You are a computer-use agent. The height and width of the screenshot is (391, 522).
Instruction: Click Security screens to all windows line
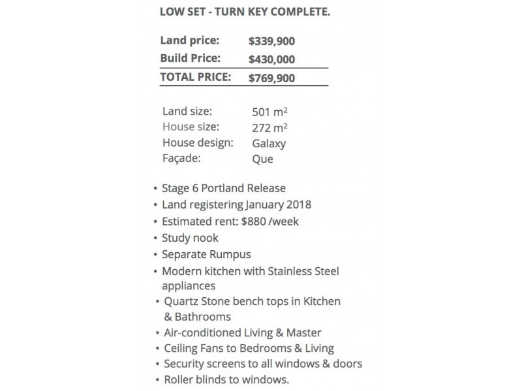[263, 364]
